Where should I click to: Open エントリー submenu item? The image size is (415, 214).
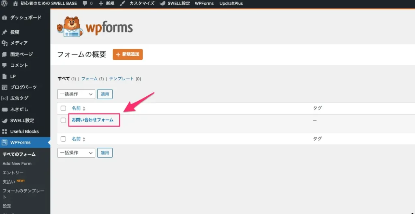13,173
